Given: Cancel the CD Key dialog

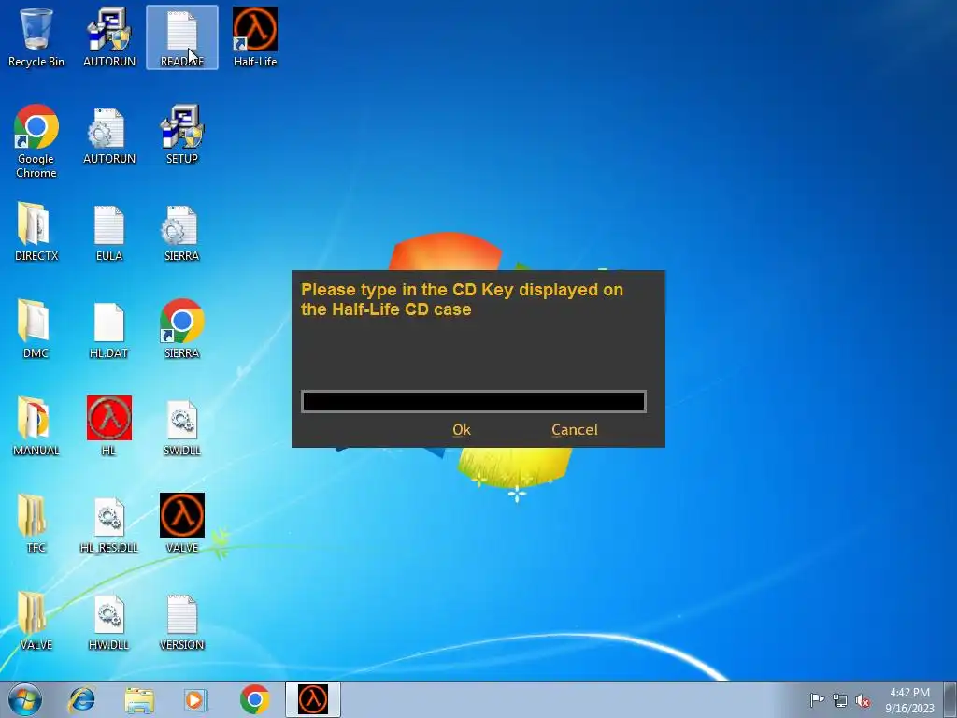Looking at the screenshot, I should pos(575,430).
